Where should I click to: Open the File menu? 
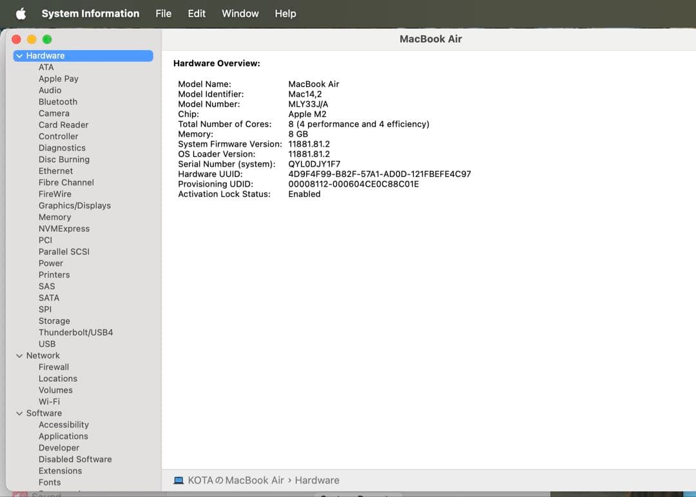pos(163,13)
